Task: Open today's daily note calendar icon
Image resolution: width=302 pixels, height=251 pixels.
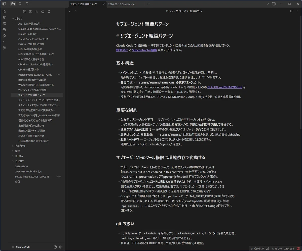Action: pyautogui.click(x=4, y=30)
